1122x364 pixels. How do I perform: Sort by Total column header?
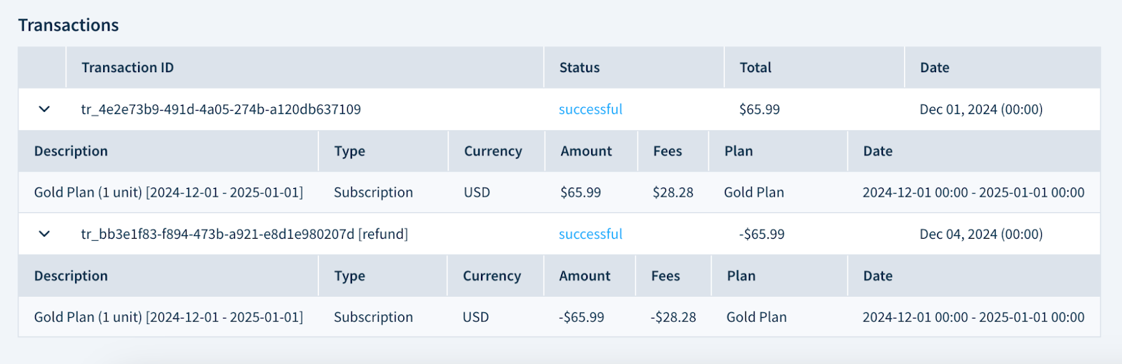(x=755, y=68)
